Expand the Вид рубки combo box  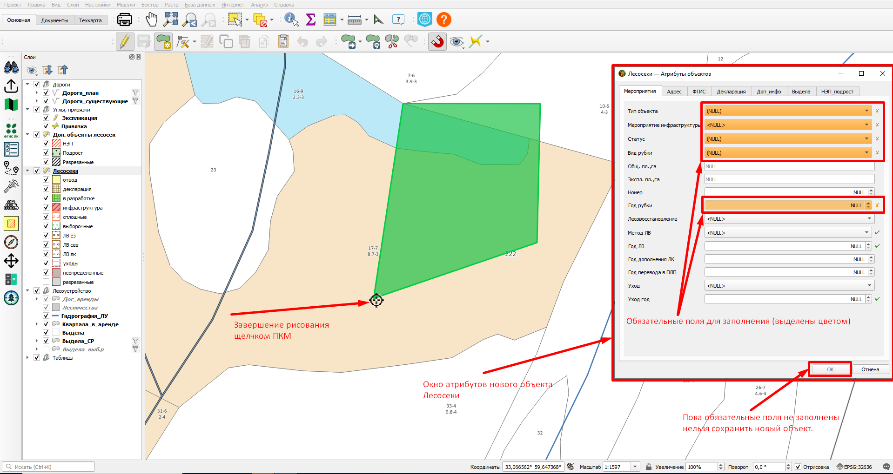(x=787, y=153)
